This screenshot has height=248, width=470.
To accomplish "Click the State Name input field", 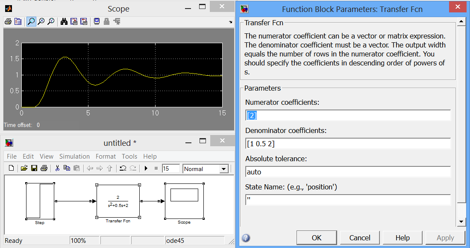I will pos(348,200).
